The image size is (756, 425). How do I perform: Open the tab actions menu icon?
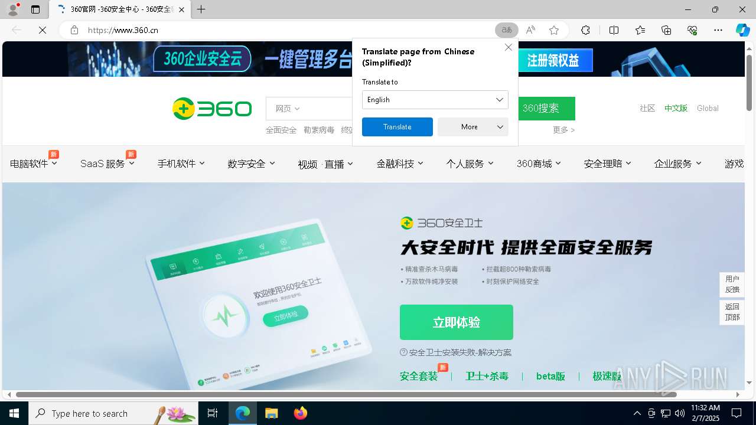(35, 9)
